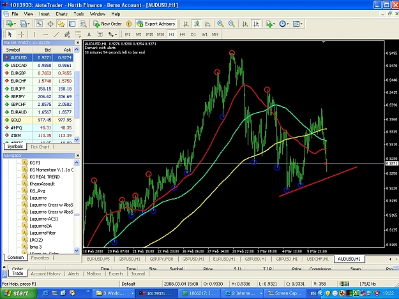399x299 pixels.
Task: Select KG REAL TREND indicator in Navigator
Action: point(45,177)
